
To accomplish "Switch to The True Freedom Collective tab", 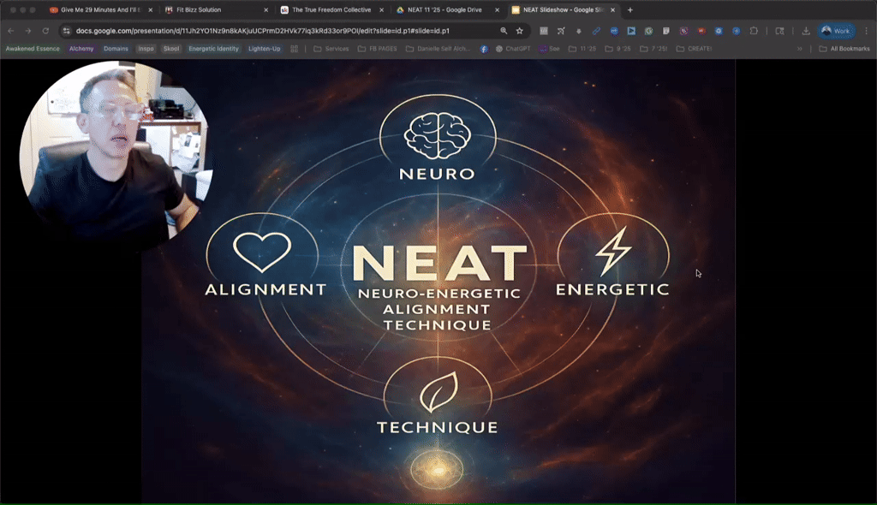I will [x=330, y=9].
